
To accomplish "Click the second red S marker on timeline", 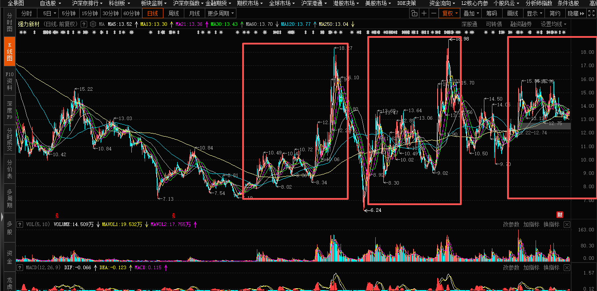I will tap(174, 215).
